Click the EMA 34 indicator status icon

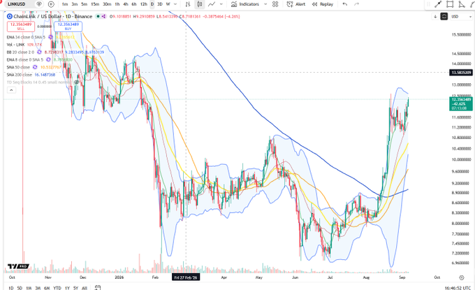point(50,37)
